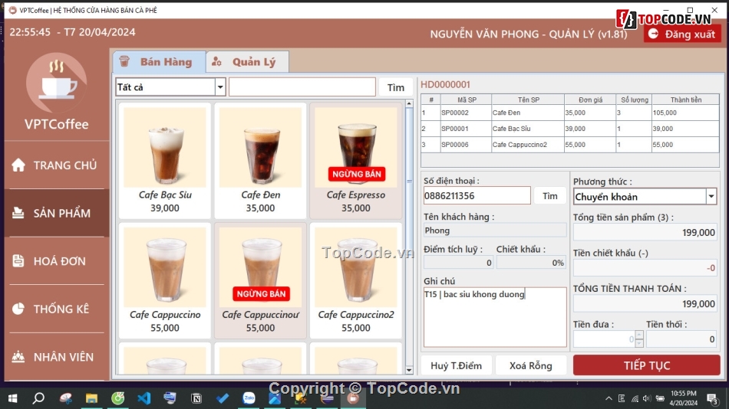Click the THỐNG KÊ pie chart icon

pos(18,309)
